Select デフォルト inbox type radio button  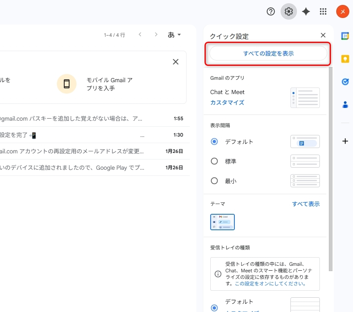click(x=214, y=307)
